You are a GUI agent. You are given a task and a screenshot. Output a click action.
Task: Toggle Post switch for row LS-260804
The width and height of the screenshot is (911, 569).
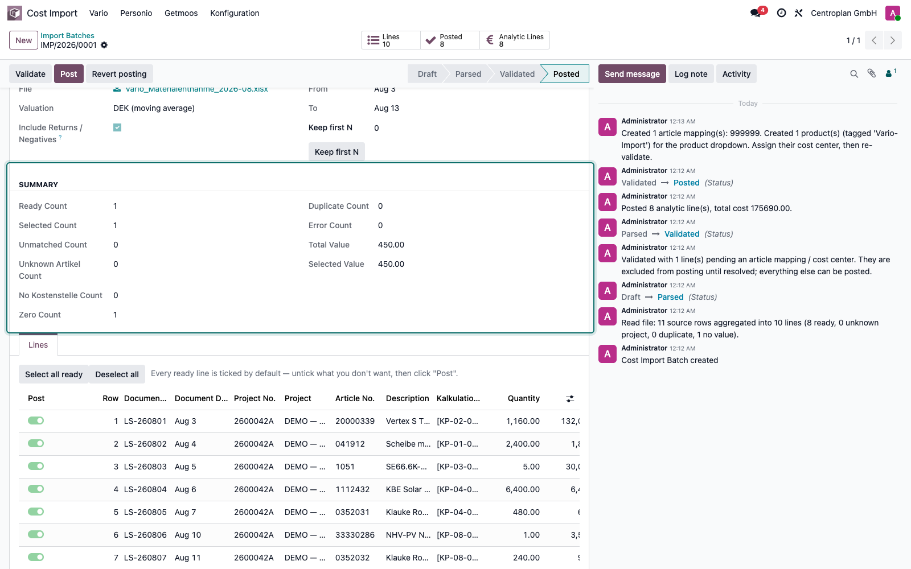(36, 489)
